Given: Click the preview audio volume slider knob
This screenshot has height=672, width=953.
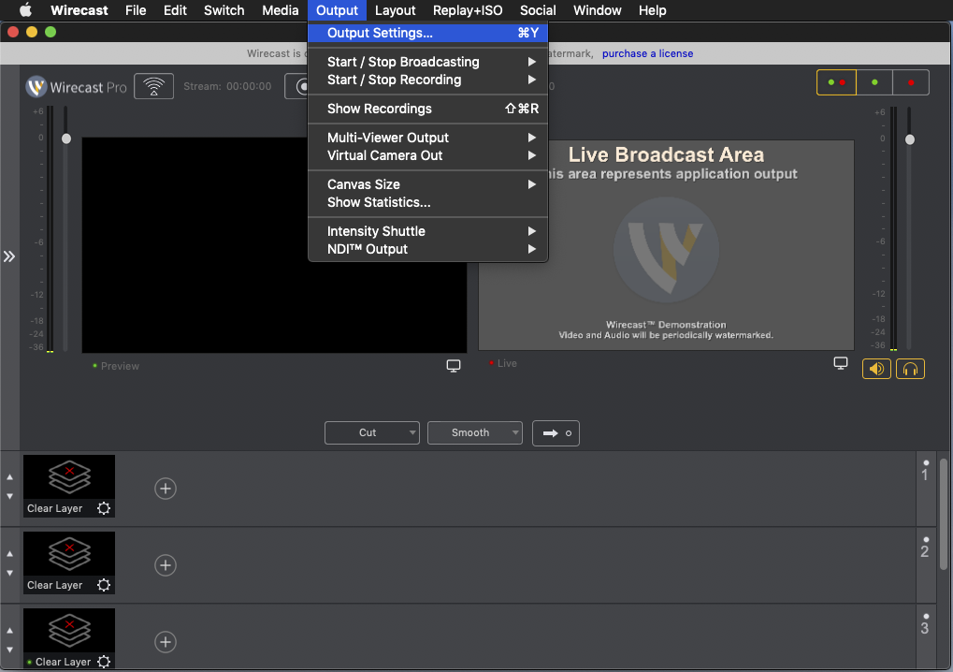Looking at the screenshot, I should (66, 139).
